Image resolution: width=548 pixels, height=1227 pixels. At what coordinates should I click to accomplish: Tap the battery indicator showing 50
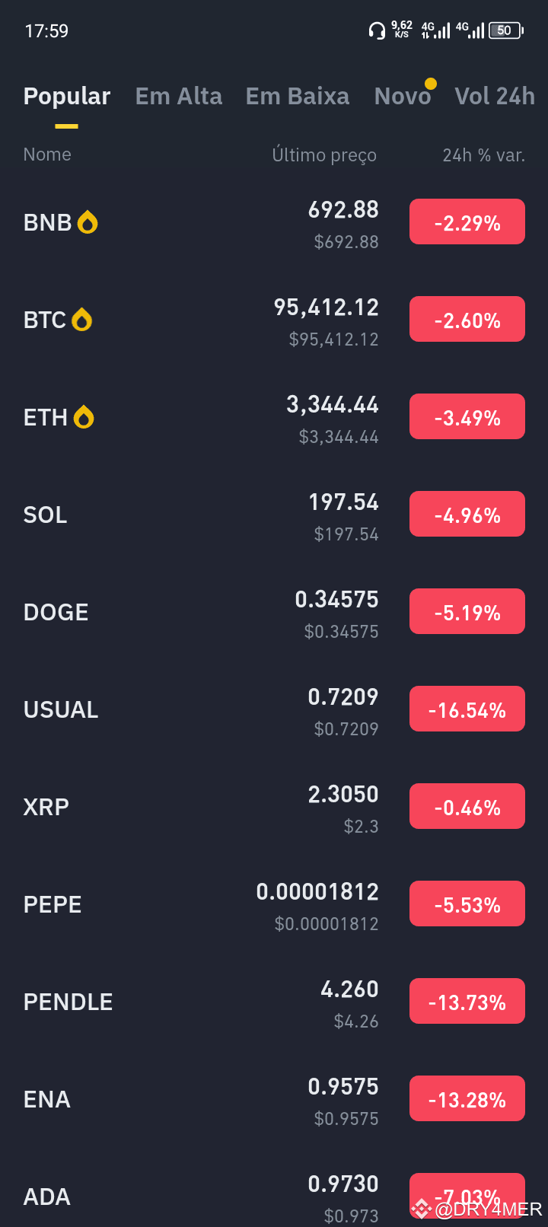[x=506, y=30]
